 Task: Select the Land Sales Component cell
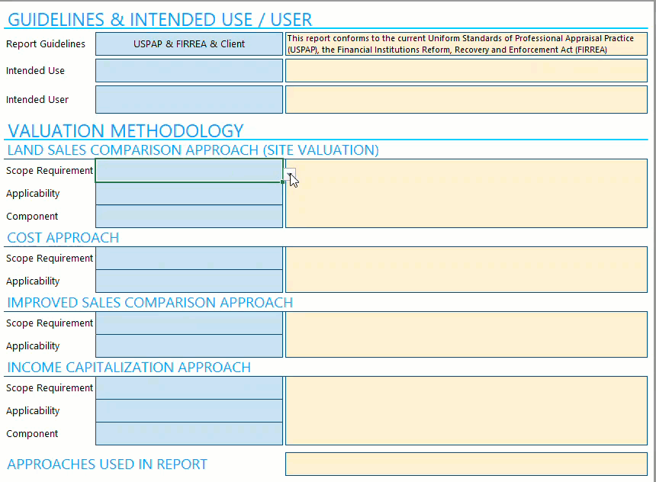coord(189,217)
